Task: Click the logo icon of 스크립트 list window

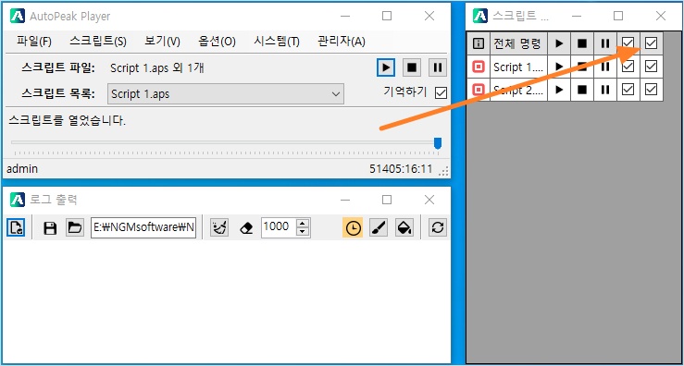Action: point(480,16)
